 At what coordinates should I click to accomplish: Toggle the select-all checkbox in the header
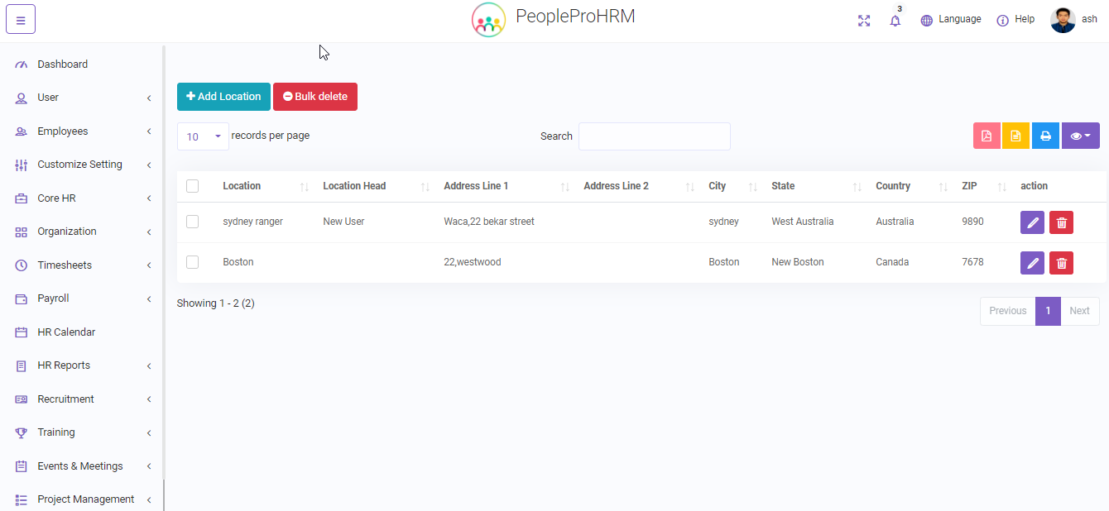[193, 186]
